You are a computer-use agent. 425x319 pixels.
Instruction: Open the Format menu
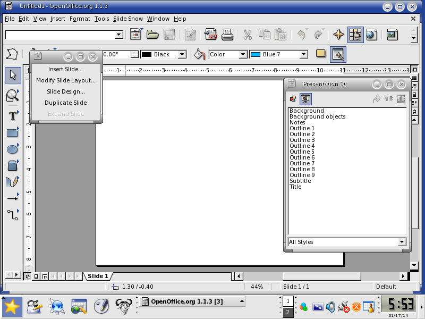tap(80, 19)
